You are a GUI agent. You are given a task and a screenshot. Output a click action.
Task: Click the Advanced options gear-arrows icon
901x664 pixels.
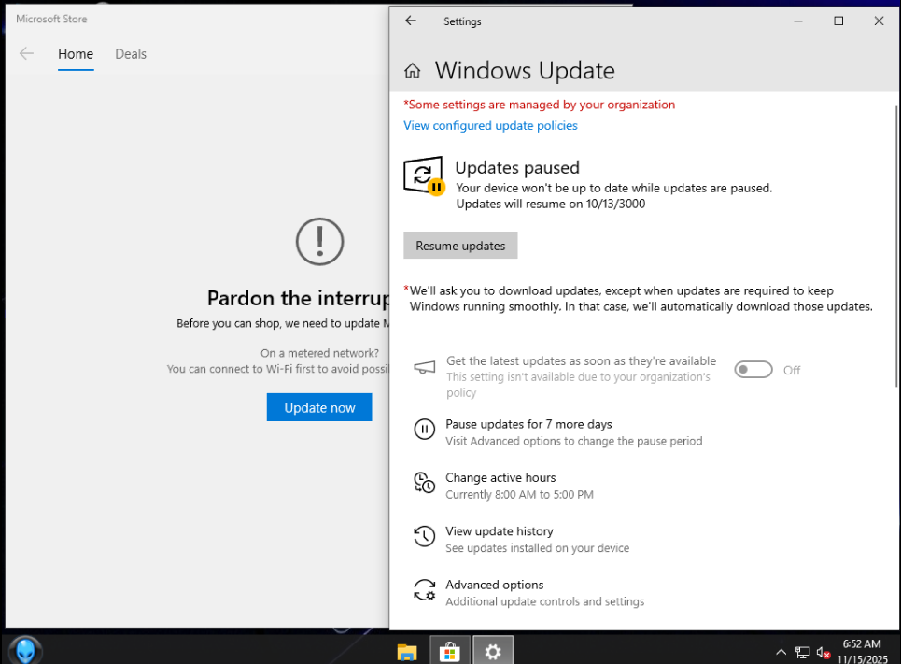[425, 590]
